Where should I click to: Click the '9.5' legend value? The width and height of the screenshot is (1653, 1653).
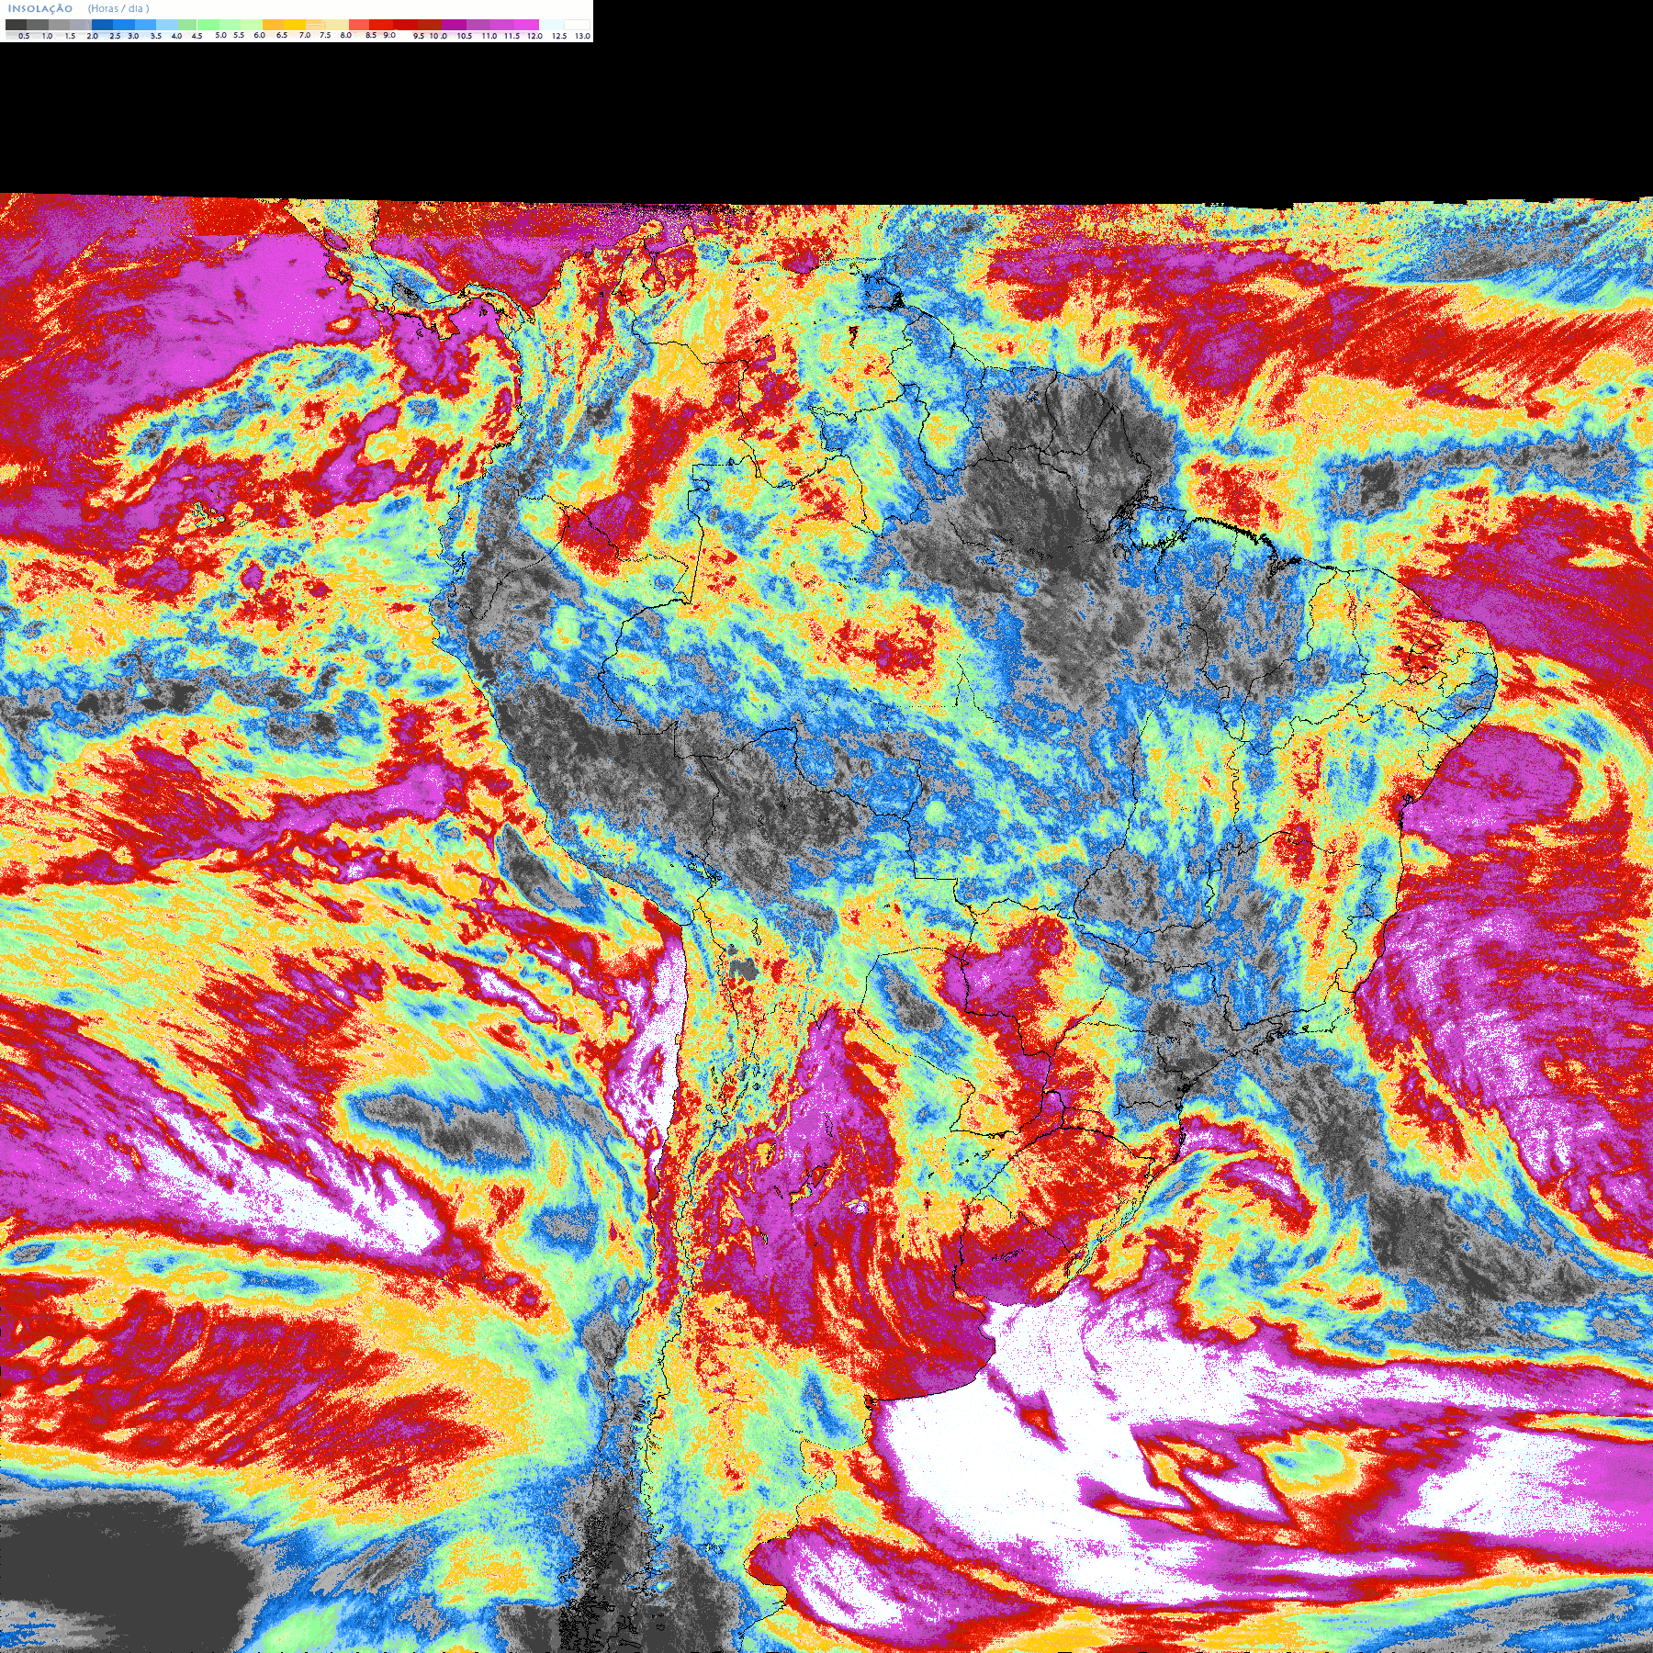pos(419,36)
